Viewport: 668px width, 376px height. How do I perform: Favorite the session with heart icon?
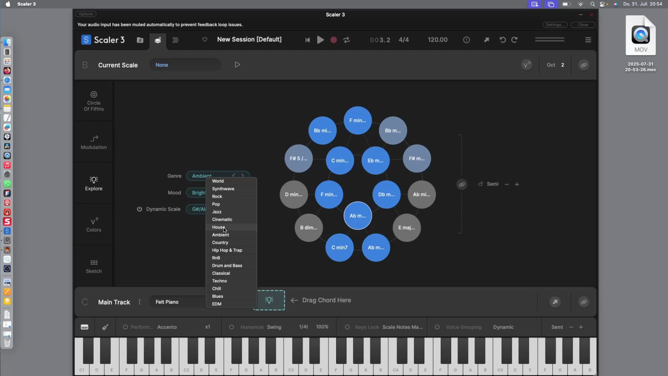click(x=205, y=39)
